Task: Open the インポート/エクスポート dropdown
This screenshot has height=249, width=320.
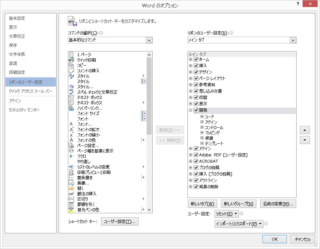Action: 239,224
